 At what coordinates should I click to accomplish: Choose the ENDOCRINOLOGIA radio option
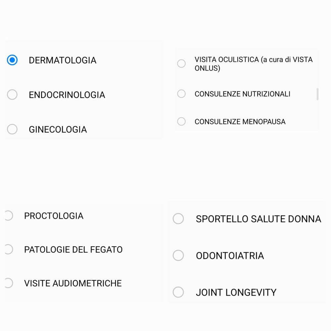[12, 95]
